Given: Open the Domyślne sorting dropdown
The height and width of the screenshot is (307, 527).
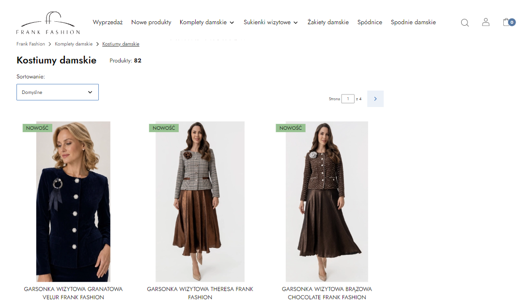Looking at the screenshot, I should [58, 92].
